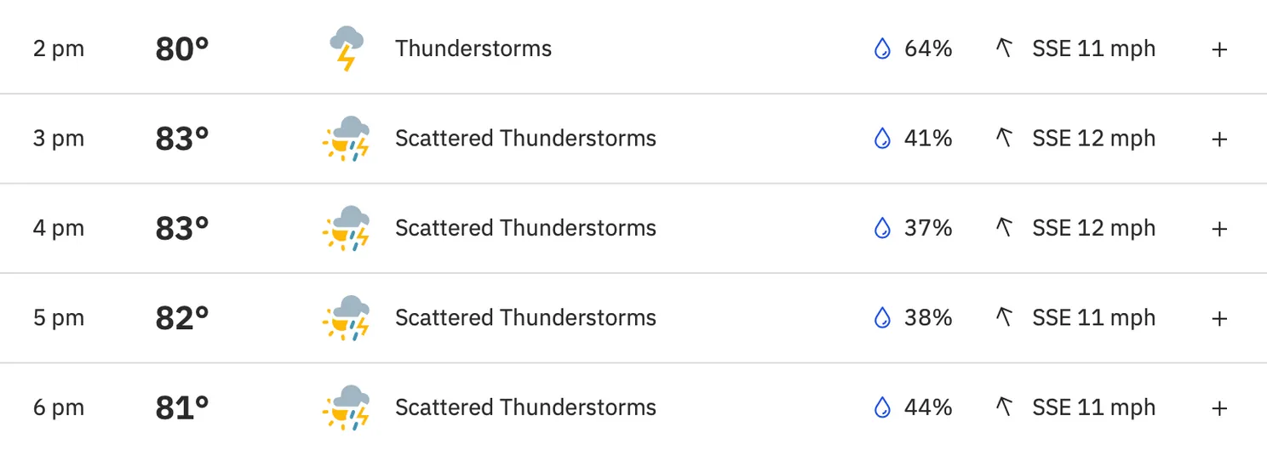1267x450 pixels.
Task: Show more details for 6 pm
Action: tap(1219, 408)
